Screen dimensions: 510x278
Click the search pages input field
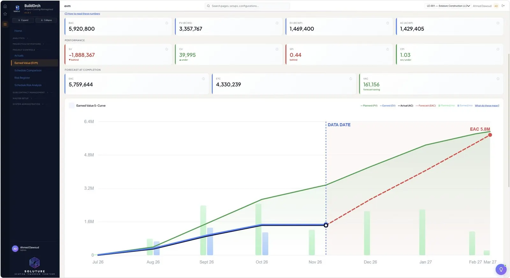pyautogui.click(x=247, y=6)
